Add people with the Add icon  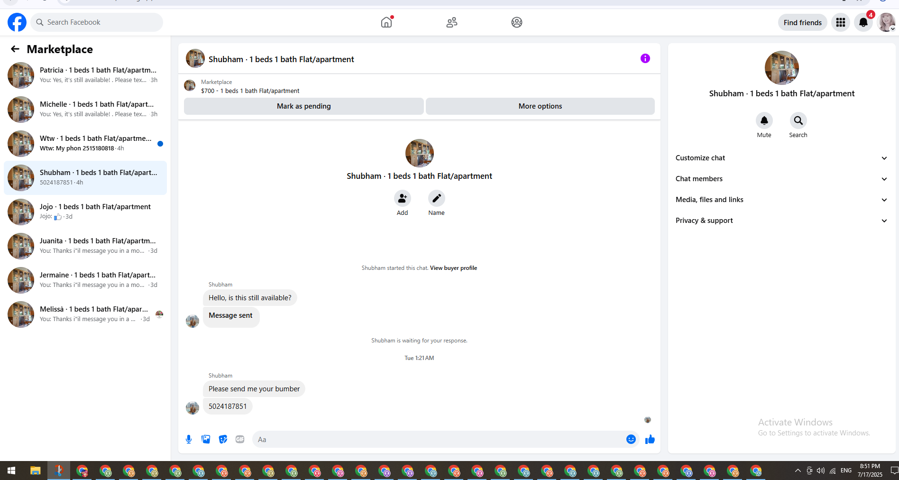click(x=402, y=198)
